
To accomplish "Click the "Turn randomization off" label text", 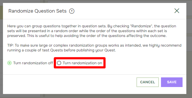I will click(x=33, y=63).
